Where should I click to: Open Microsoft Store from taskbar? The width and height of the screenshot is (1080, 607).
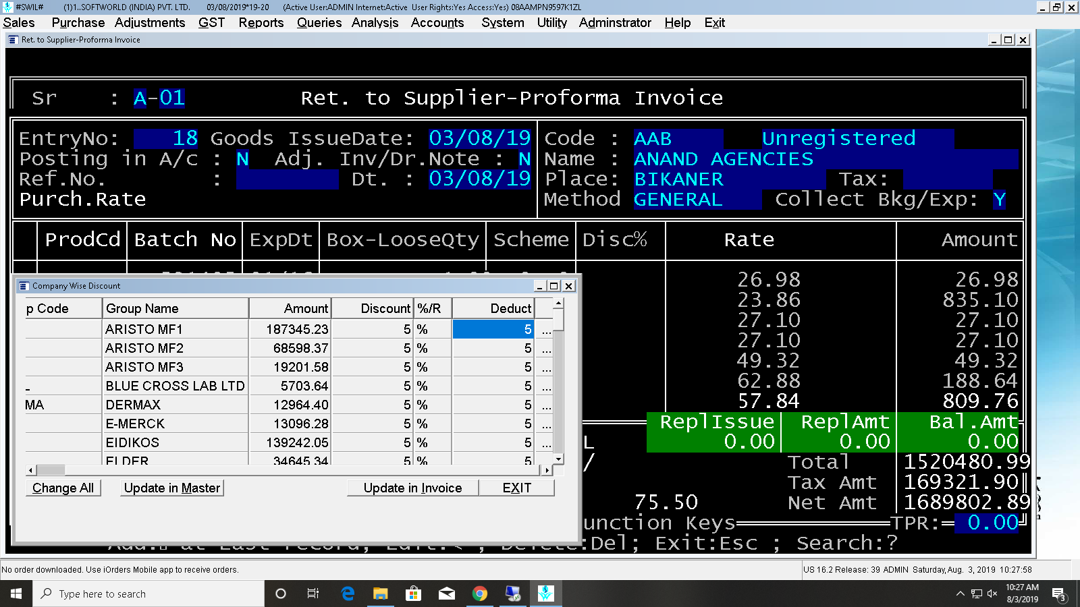coord(413,594)
